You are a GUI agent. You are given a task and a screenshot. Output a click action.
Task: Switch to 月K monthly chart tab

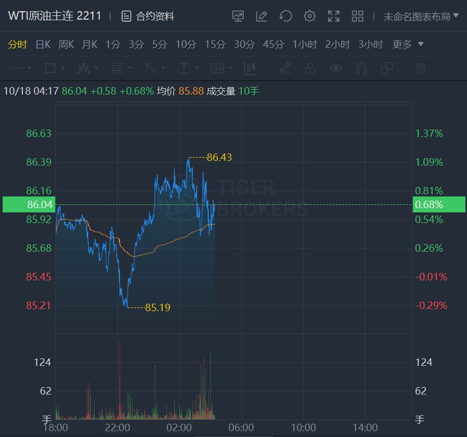90,45
